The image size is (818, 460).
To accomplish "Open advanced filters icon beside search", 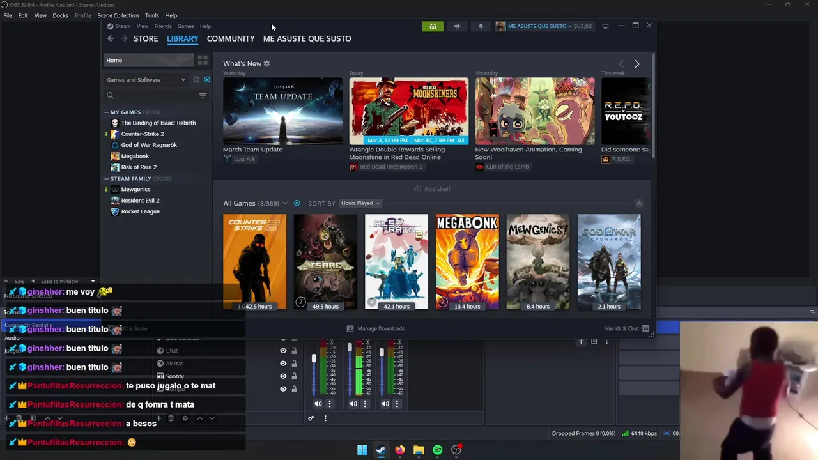I will 203,96.
